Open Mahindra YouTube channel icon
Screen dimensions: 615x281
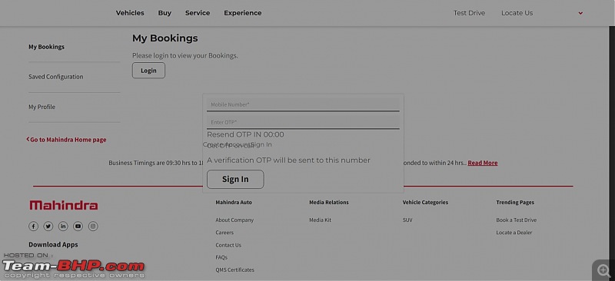point(78,226)
